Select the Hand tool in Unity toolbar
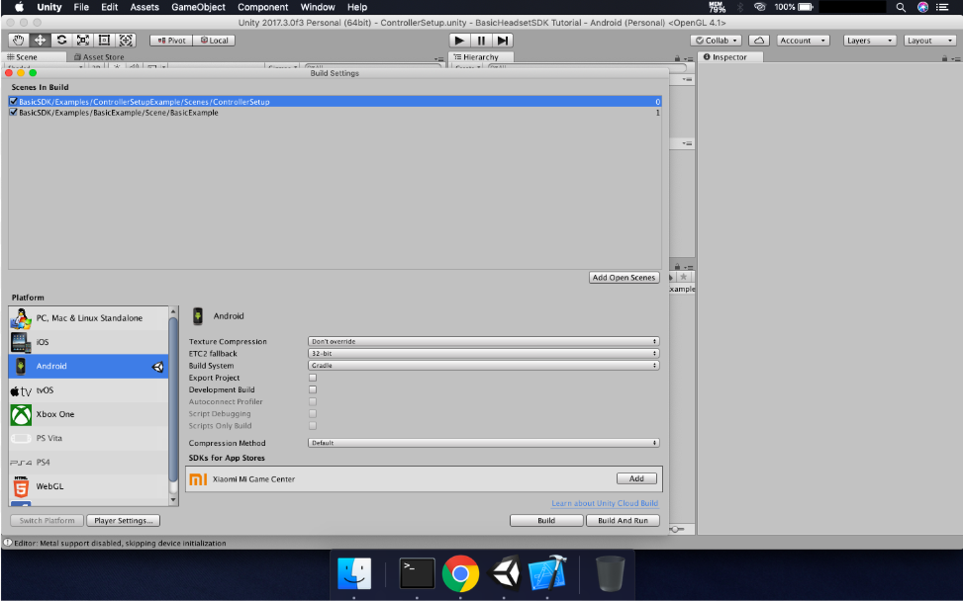Screen dimensions: 963x601 pyautogui.click(x=19, y=41)
